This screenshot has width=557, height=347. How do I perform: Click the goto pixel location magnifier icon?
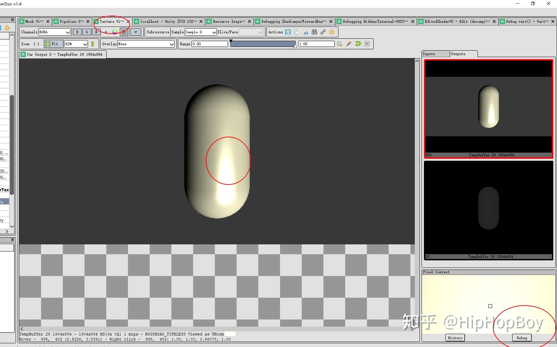click(339, 44)
